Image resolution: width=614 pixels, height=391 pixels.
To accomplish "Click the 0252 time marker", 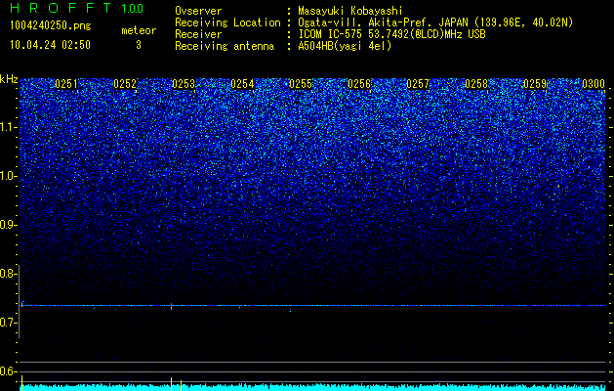I will click(125, 84).
